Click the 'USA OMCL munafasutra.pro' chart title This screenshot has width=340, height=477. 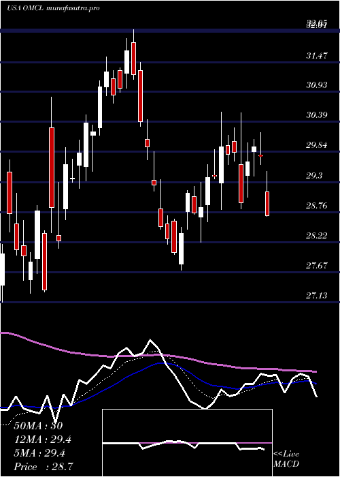54,8
